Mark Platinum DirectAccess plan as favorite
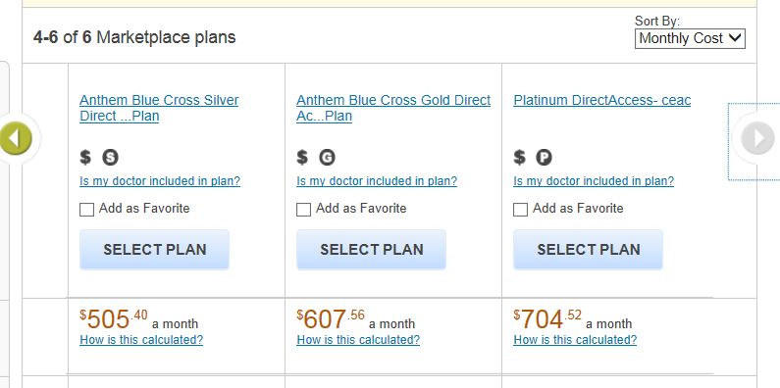 (x=520, y=209)
